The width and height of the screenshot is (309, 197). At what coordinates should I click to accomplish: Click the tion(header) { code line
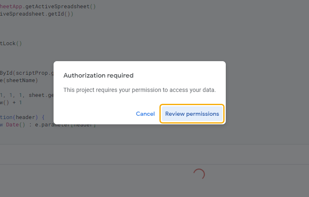[22, 117]
